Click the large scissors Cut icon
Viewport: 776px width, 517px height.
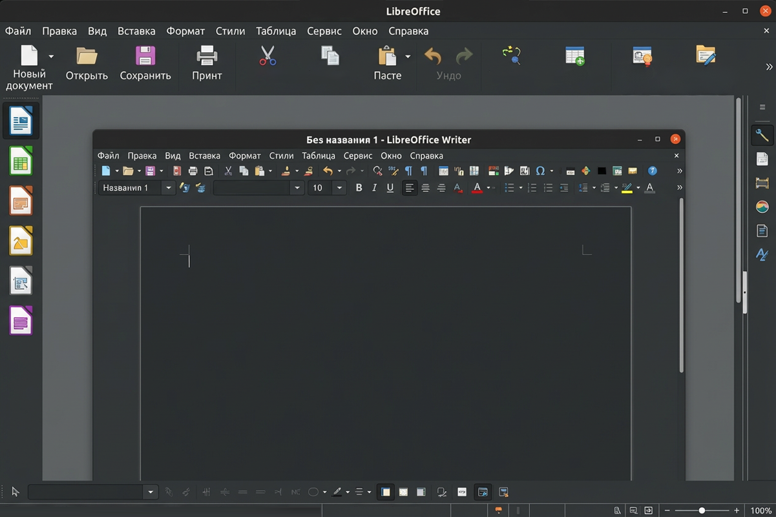[x=267, y=56]
